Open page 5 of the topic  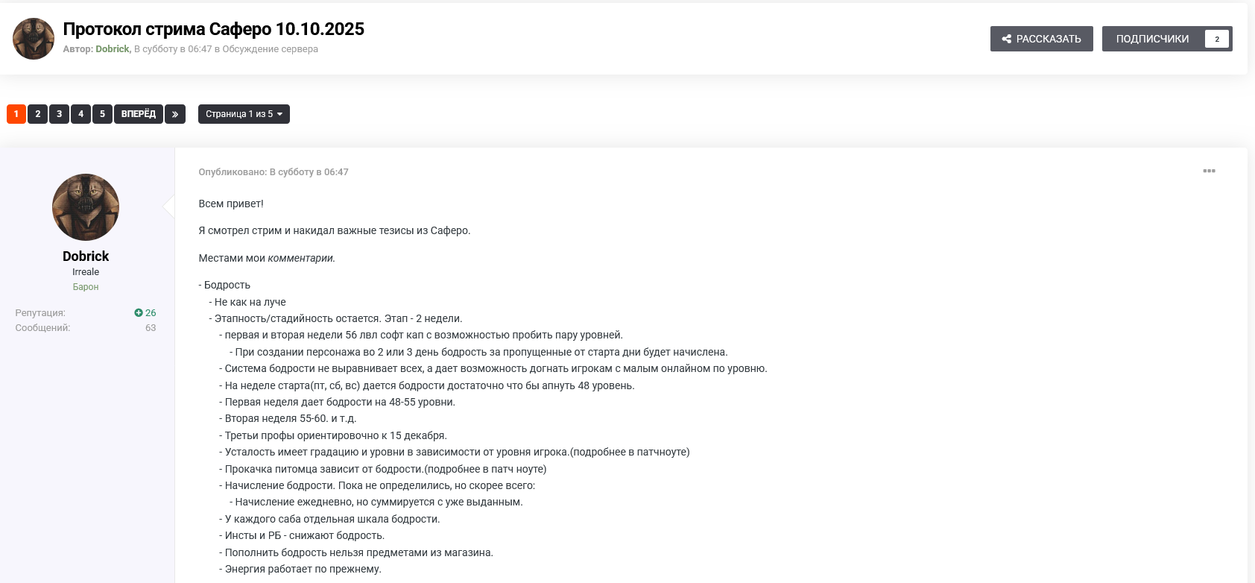tap(103, 114)
